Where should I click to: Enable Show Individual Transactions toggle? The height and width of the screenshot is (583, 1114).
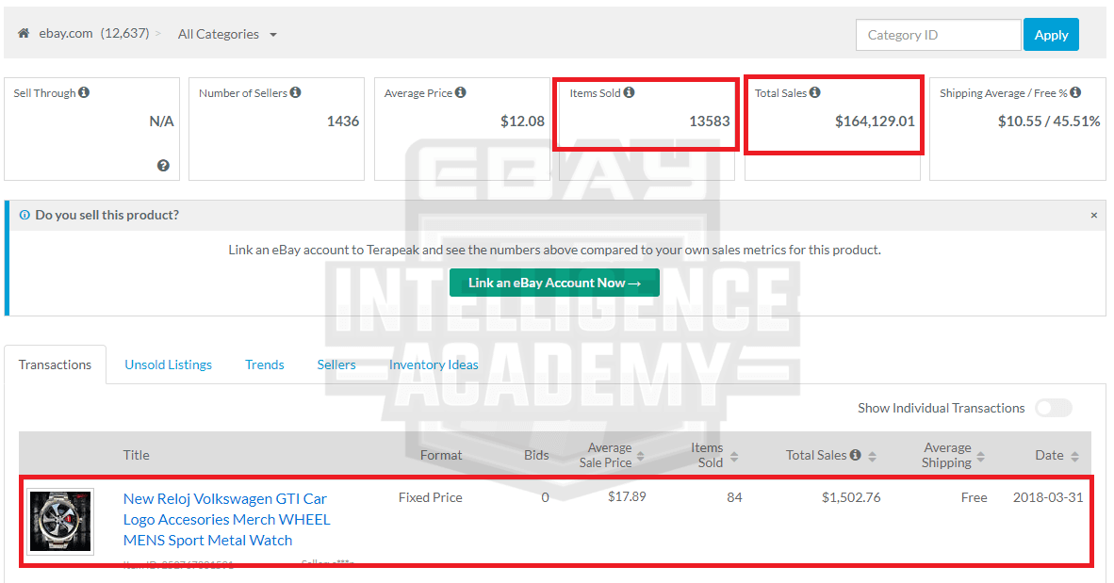(1053, 408)
